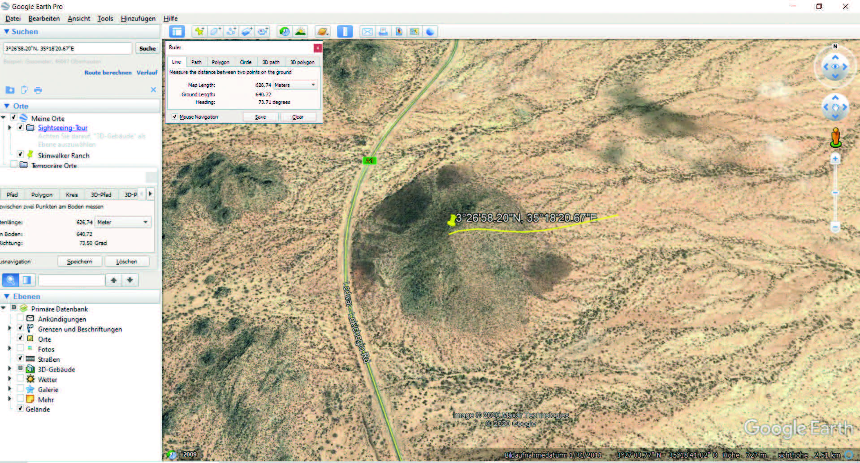860x463 pixels.
Task: Toggle the ruler tool in the toolbar
Action: coord(345,31)
